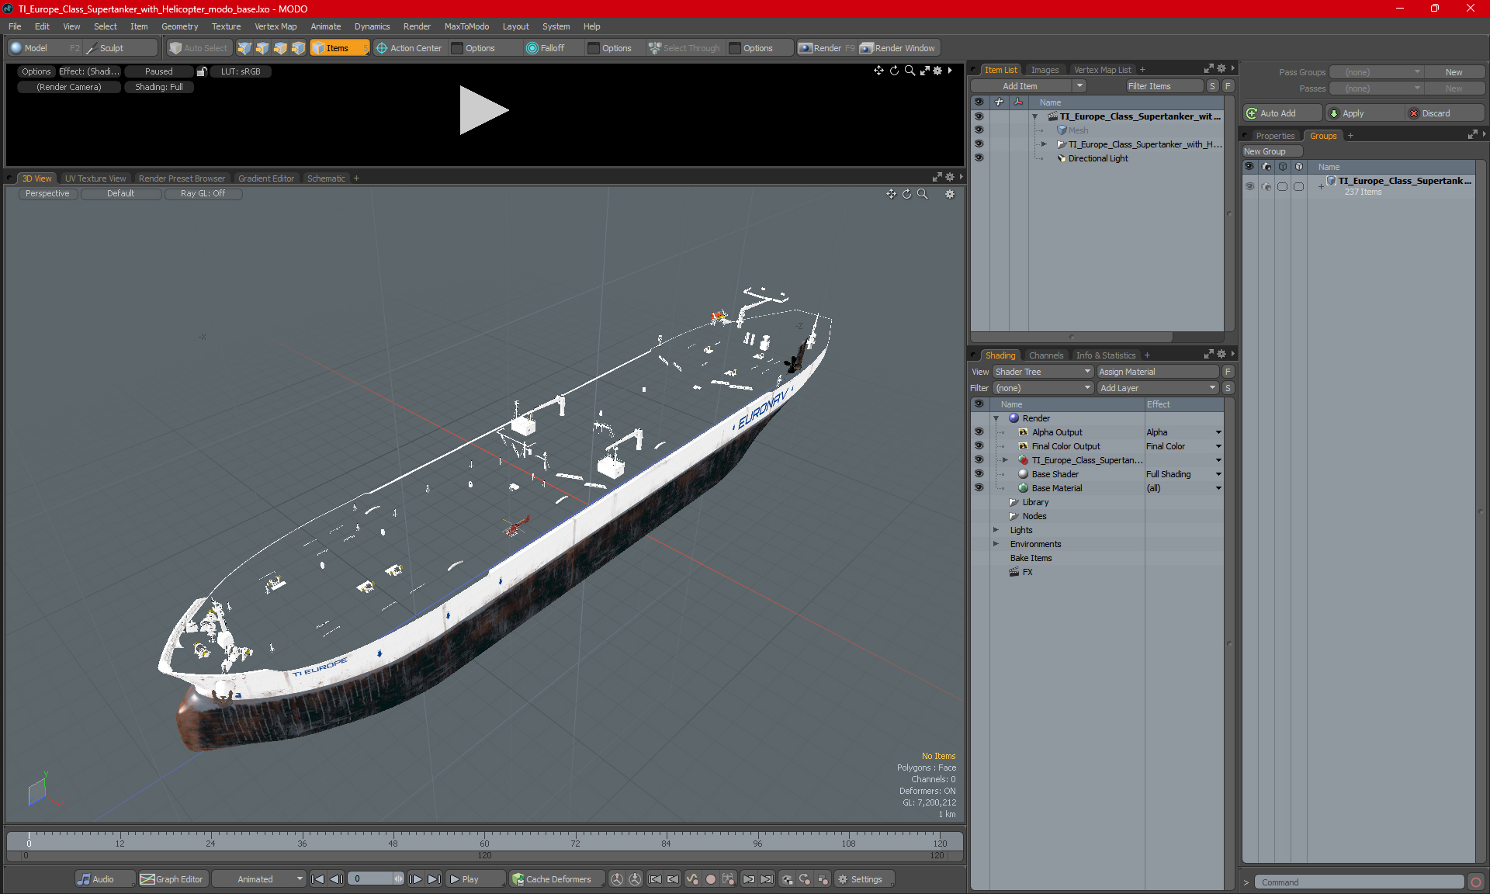The height and width of the screenshot is (894, 1490).
Task: Switch to Properties tab
Action: [x=1274, y=136]
